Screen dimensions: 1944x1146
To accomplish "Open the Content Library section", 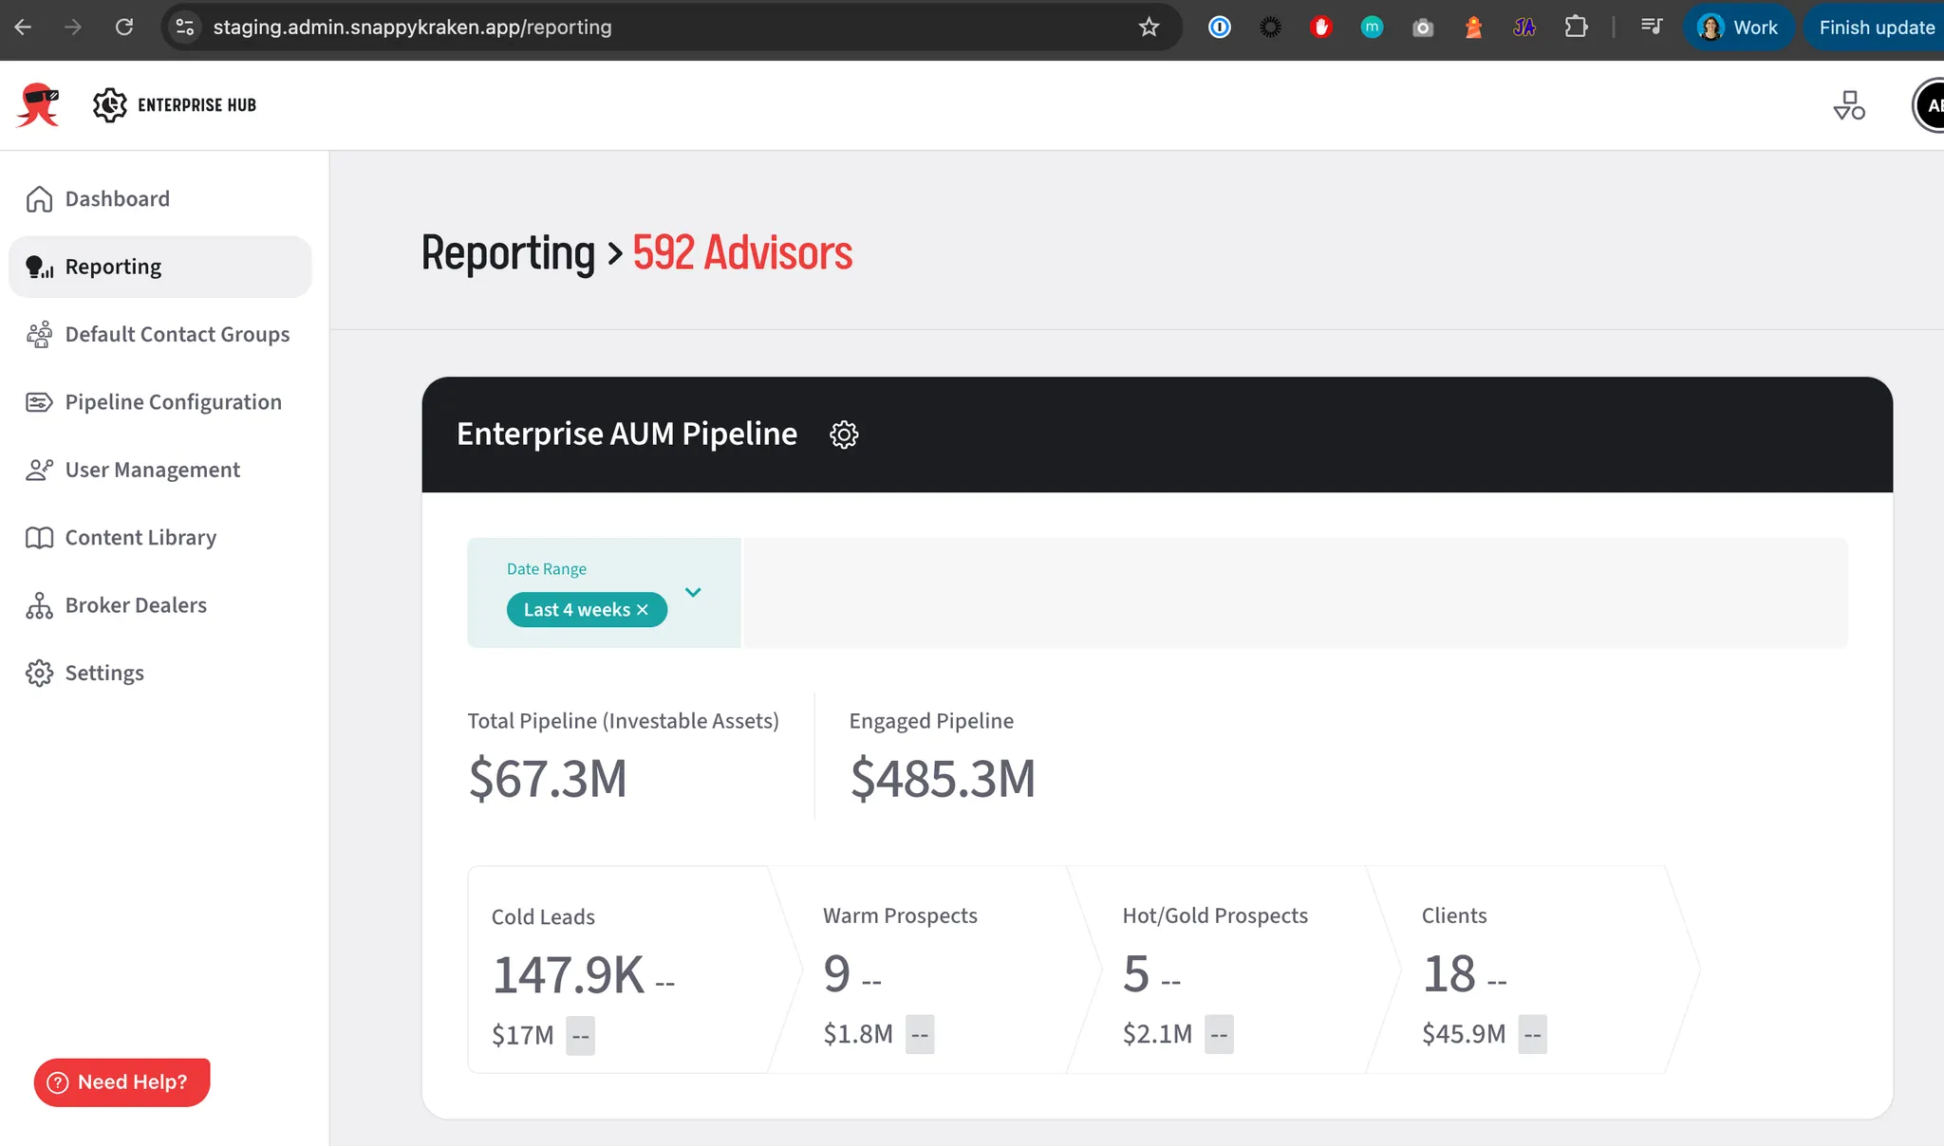I will (x=140, y=538).
